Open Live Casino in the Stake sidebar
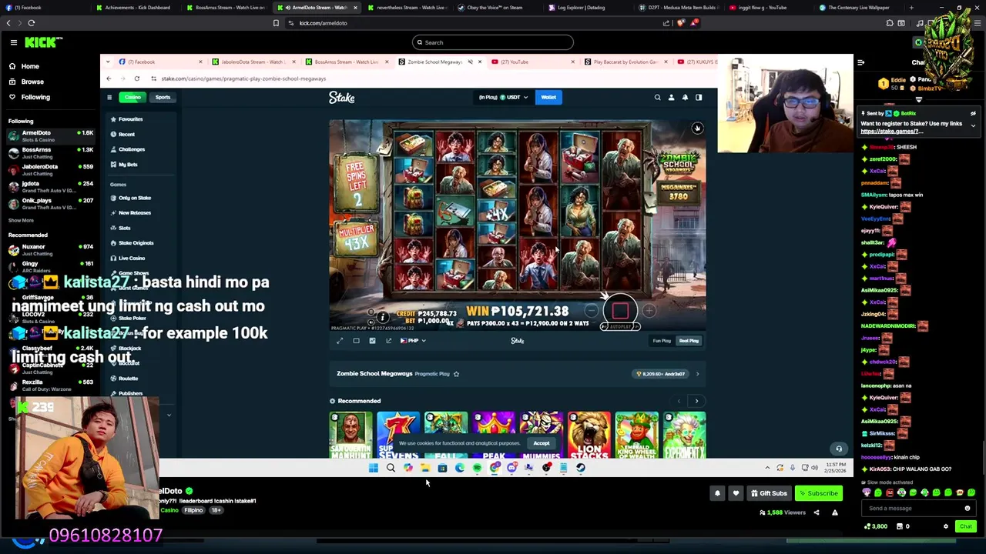This screenshot has width=986, height=554. click(131, 258)
